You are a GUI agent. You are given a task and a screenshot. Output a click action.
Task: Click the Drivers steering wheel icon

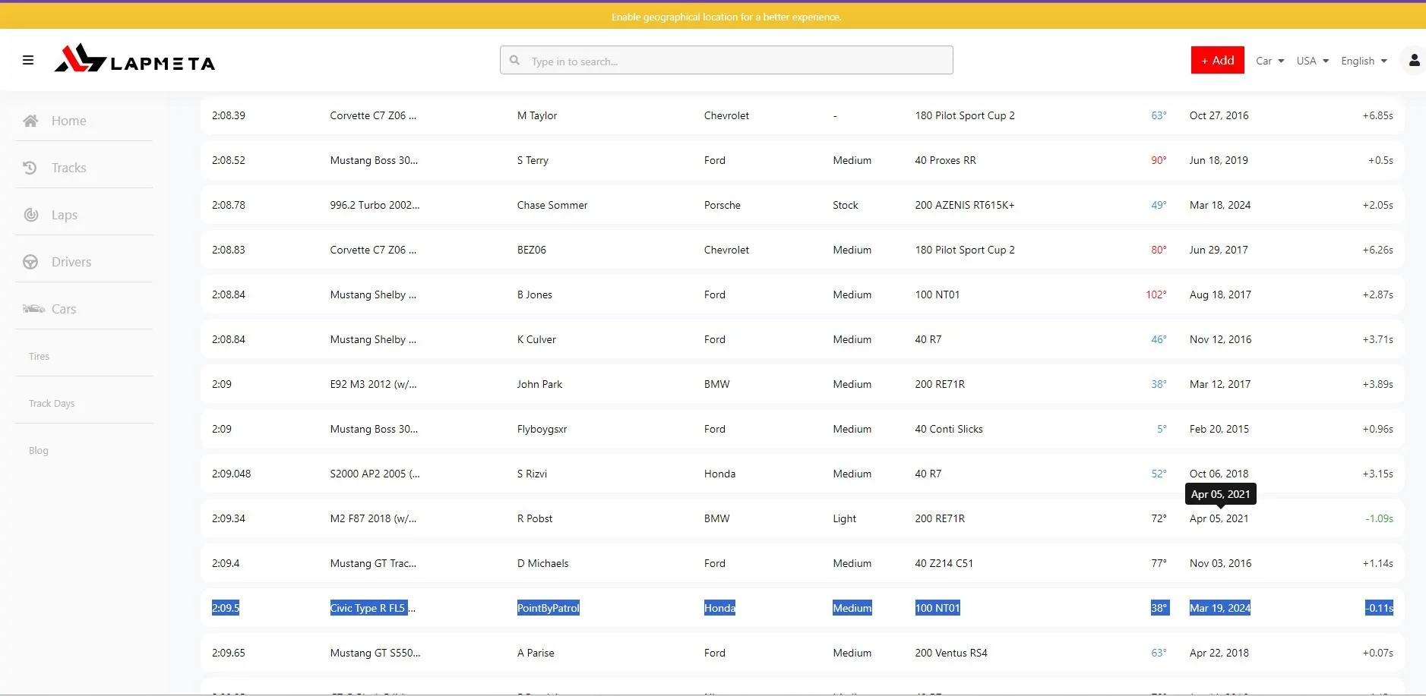30,262
